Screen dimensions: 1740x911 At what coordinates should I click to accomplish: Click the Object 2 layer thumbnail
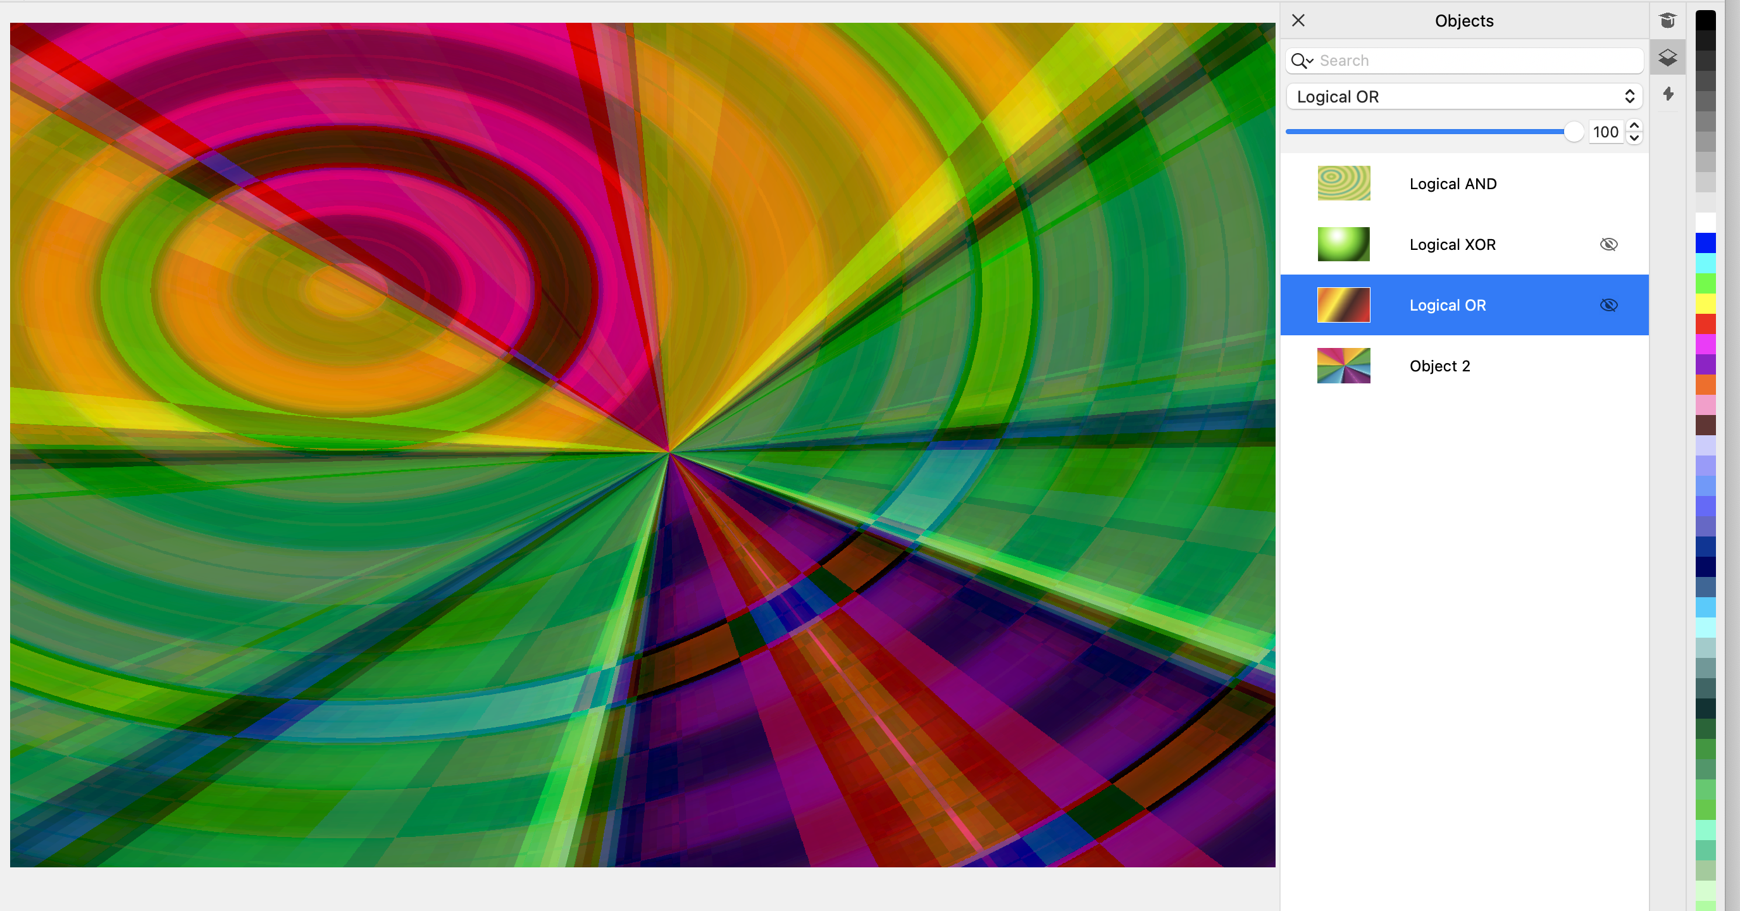coord(1343,365)
